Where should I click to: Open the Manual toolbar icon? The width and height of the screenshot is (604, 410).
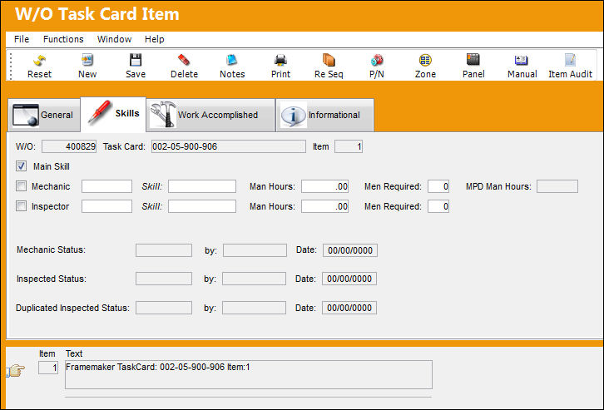(x=522, y=66)
